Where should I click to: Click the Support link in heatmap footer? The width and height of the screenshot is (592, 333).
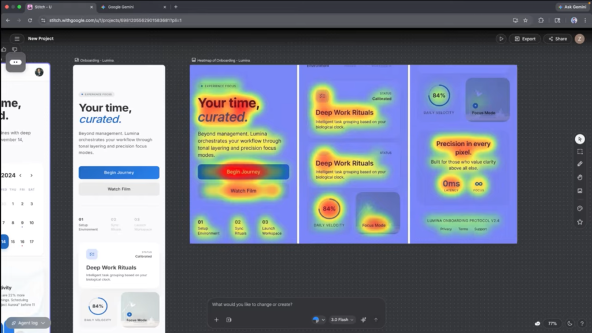[x=480, y=229]
